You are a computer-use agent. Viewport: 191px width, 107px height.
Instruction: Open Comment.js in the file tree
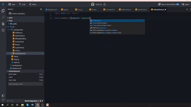coord(19,42)
